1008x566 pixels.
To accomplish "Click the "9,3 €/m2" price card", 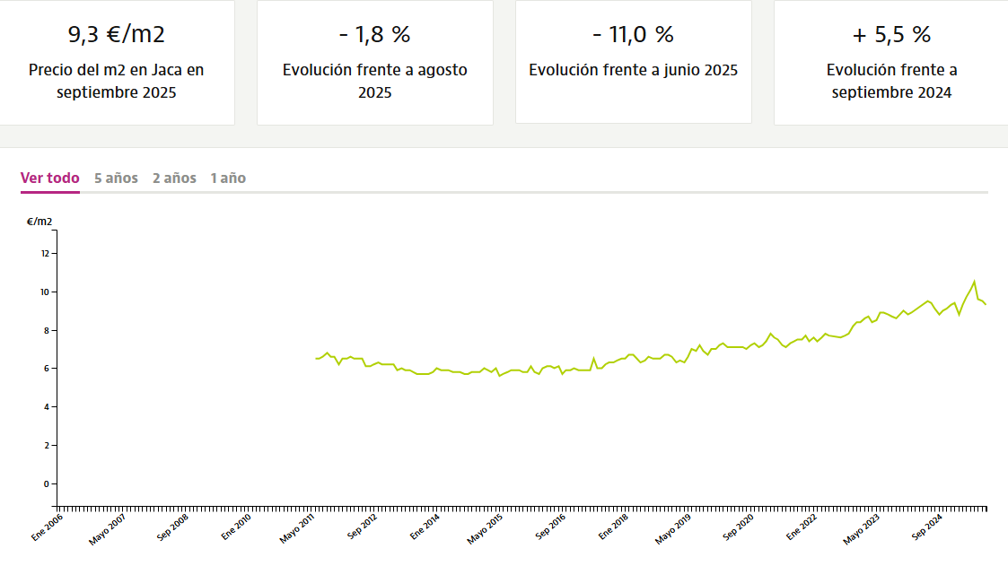I will coord(118,63).
